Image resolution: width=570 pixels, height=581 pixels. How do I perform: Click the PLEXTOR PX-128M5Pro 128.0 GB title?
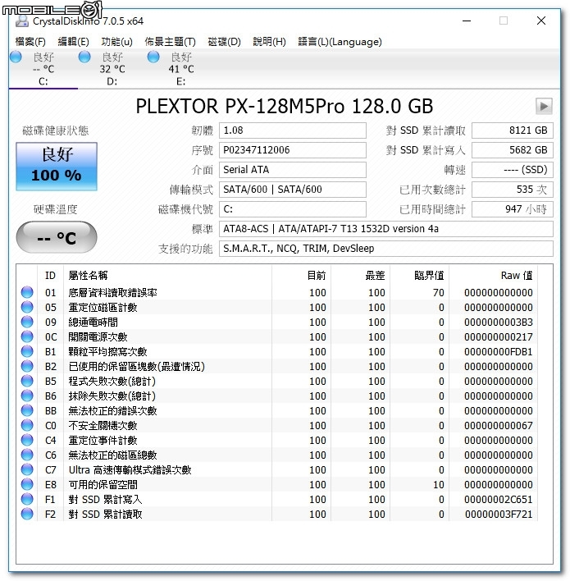click(x=284, y=107)
